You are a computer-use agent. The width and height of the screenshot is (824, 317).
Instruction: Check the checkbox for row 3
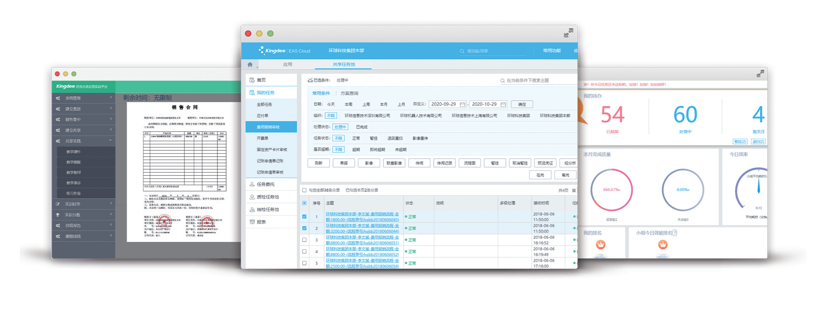305,240
